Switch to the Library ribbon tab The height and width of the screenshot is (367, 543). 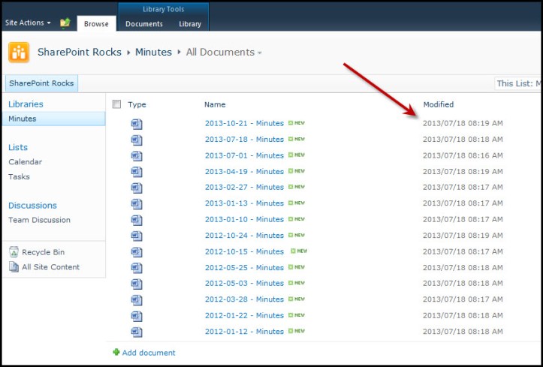pyautogui.click(x=190, y=24)
